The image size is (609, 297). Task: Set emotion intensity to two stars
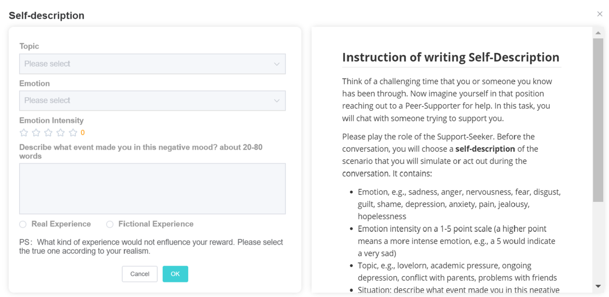36,133
